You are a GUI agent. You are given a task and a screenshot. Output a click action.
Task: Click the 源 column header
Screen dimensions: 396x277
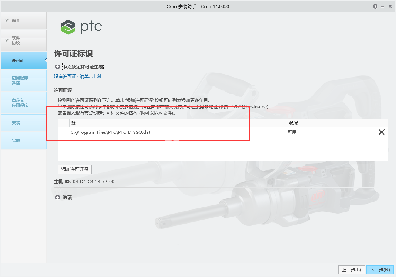click(x=178, y=123)
